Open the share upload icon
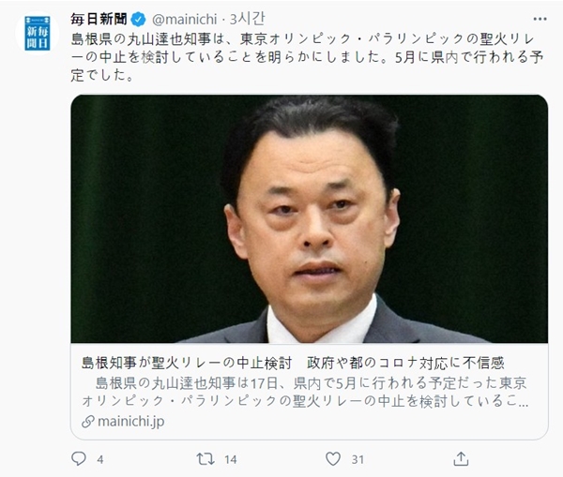Screen dimensions: 563x477 tap(461, 458)
